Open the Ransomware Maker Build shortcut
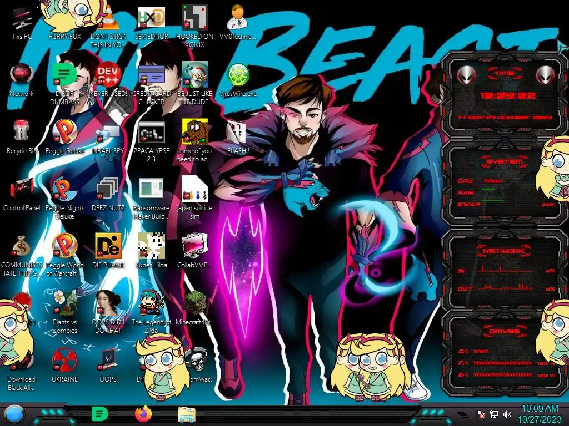This screenshot has height=426, width=569. [x=151, y=199]
